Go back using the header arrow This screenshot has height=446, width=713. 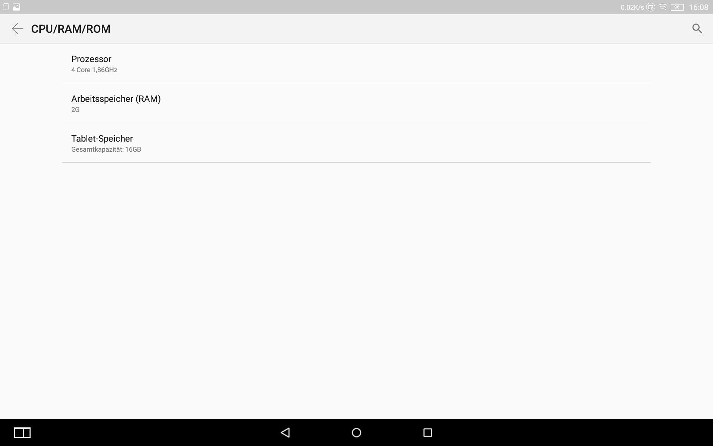17,29
